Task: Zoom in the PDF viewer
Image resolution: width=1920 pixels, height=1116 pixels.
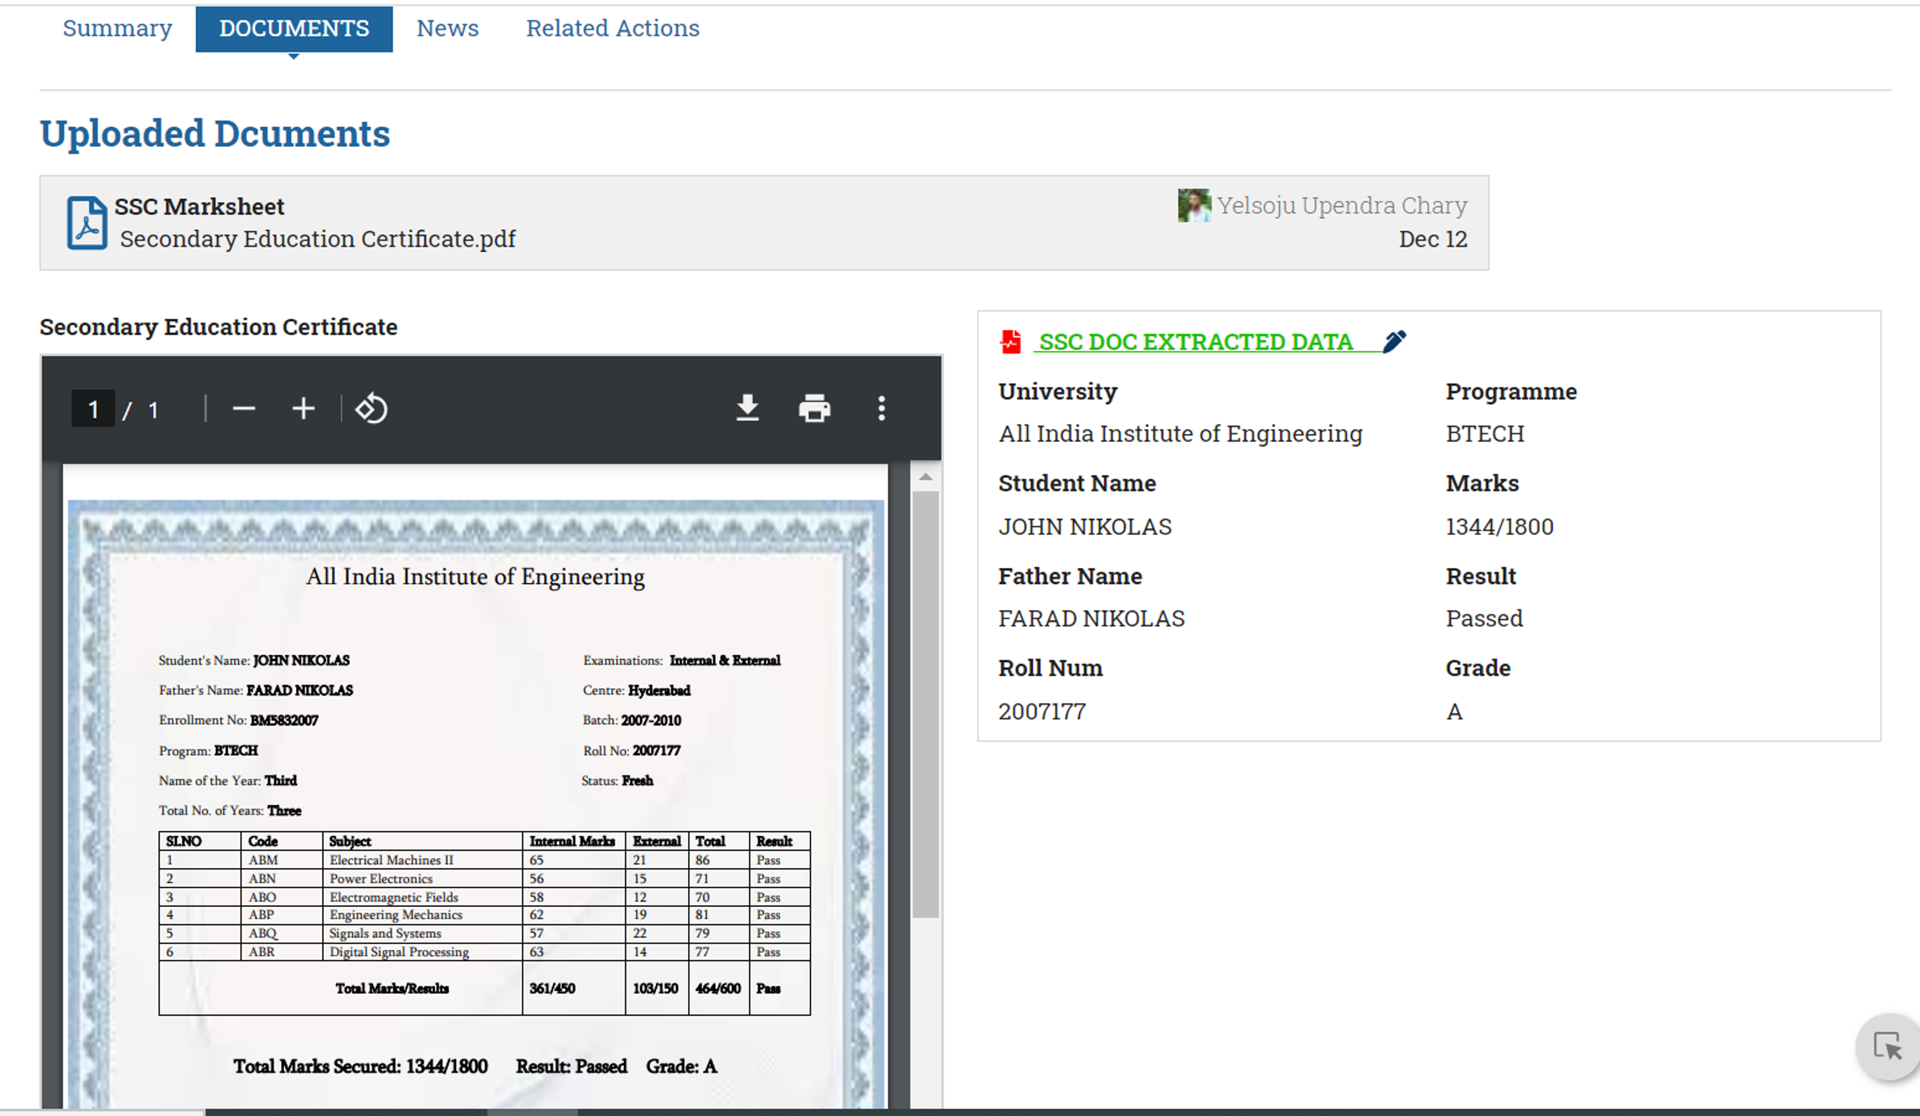Action: click(x=303, y=409)
